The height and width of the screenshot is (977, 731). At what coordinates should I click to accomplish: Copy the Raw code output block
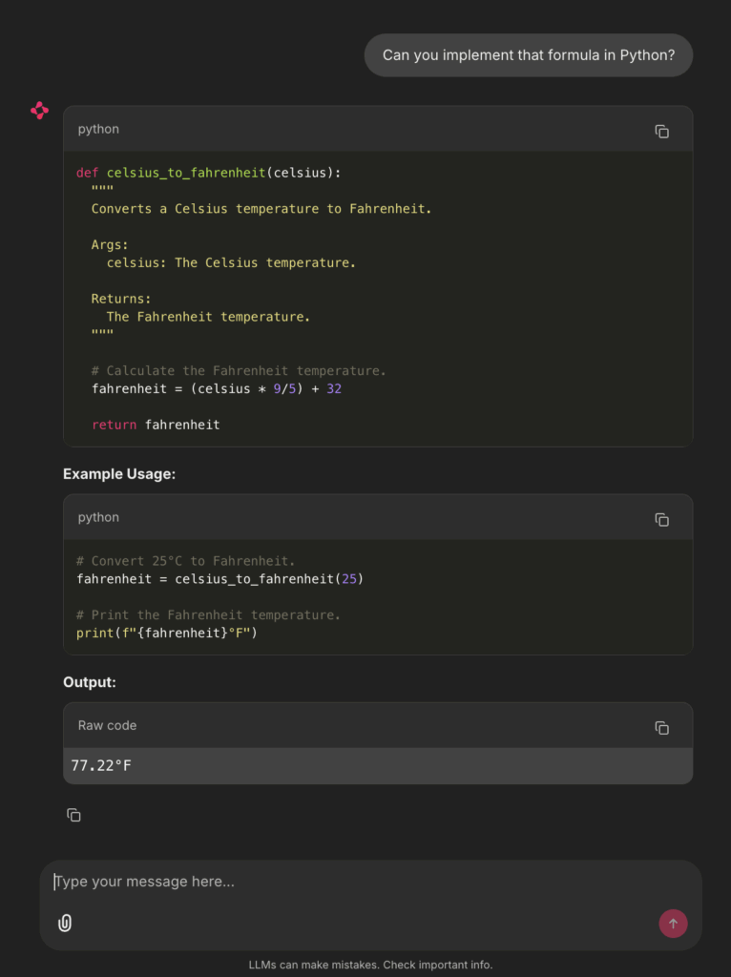(661, 728)
